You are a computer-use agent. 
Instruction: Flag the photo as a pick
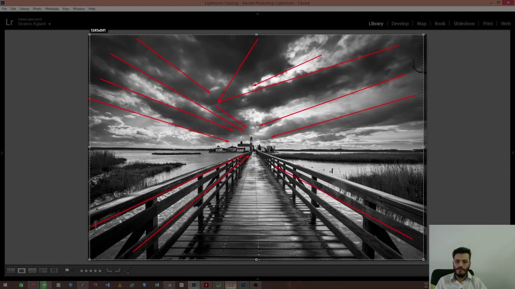(67, 271)
